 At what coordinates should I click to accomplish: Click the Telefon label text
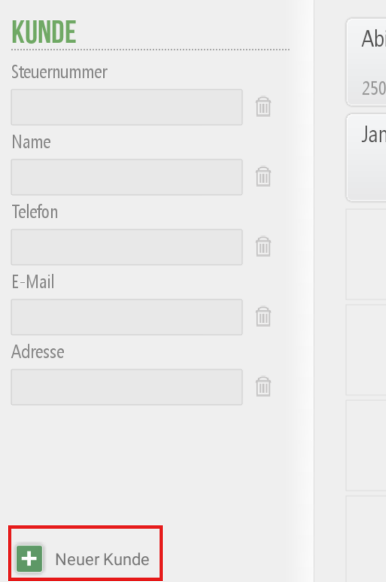[35, 212]
